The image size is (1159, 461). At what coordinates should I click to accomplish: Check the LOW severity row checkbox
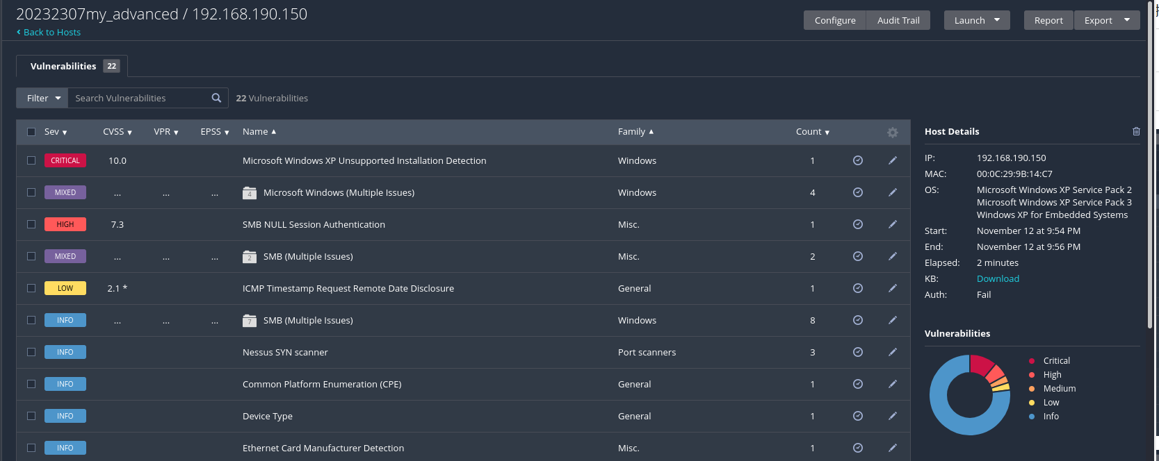click(31, 288)
